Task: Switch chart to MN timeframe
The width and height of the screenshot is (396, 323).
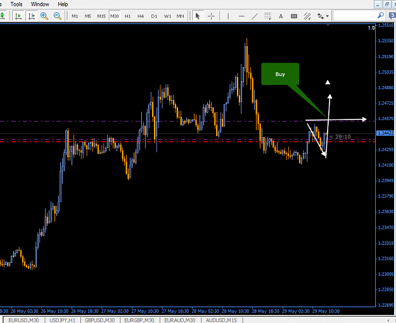Action: 180,16
